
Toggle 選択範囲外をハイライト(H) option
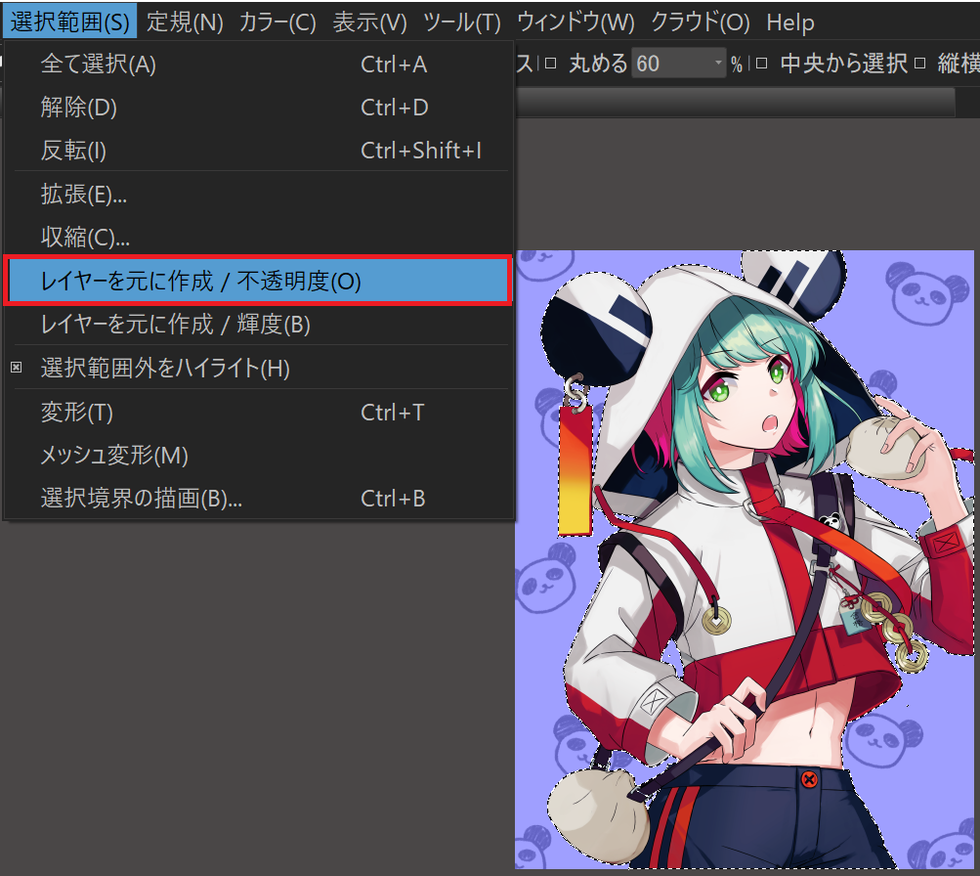(x=165, y=369)
